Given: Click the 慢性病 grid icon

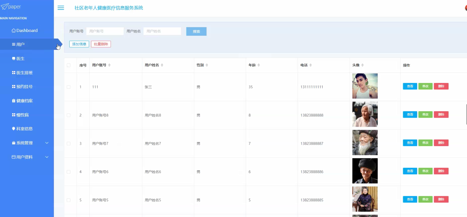Looking at the screenshot, I should tap(14, 115).
